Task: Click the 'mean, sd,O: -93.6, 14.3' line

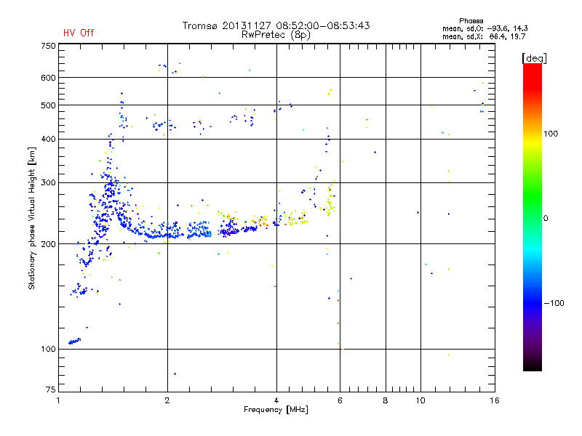Action: point(485,28)
